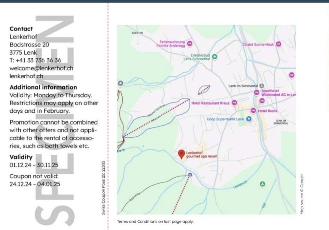The height and width of the screenshot is (230, 329).
Task: Click the Map source © Google credit
Action: (302, 194)
